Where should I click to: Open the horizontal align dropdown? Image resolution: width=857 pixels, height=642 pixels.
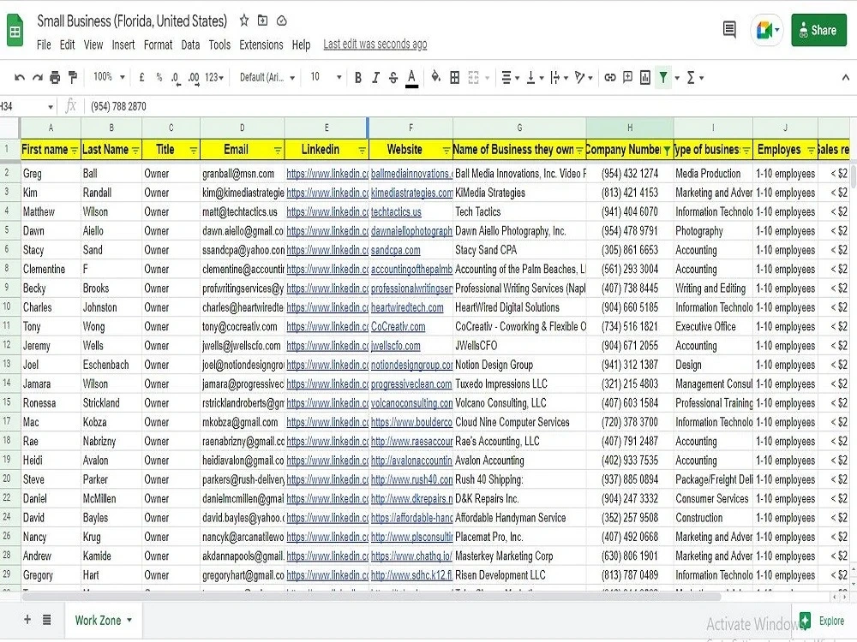coord(510,78)
